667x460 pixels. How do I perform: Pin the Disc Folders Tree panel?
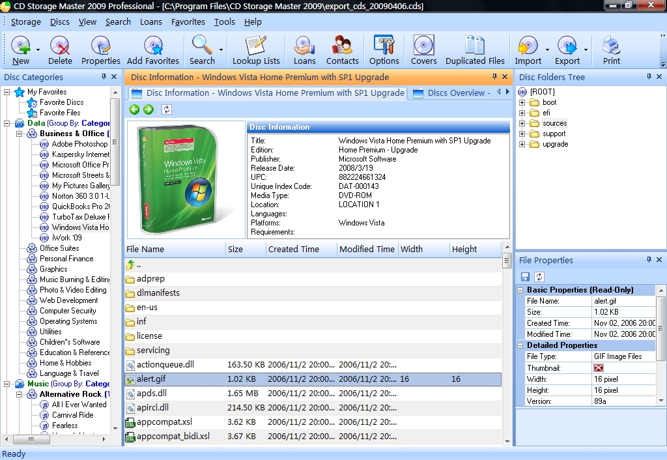[649, 77]
